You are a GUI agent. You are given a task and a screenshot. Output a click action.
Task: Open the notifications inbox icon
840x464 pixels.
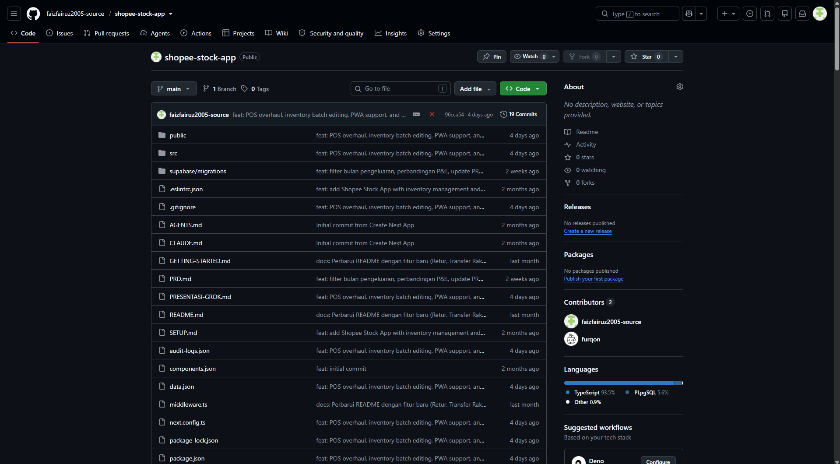(x=802, y=14)
